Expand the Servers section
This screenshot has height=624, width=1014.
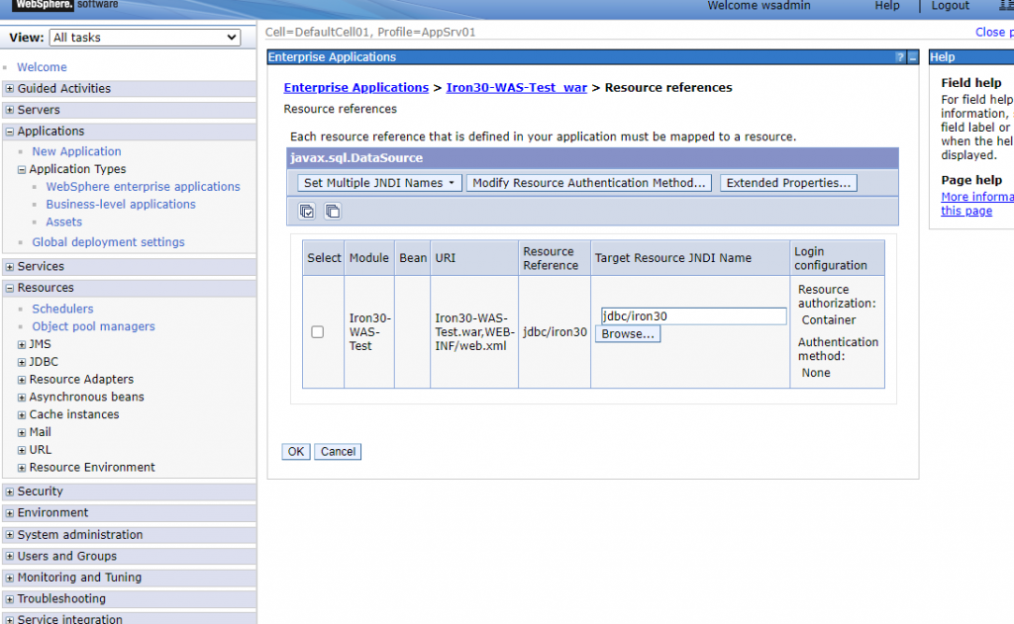10,110
